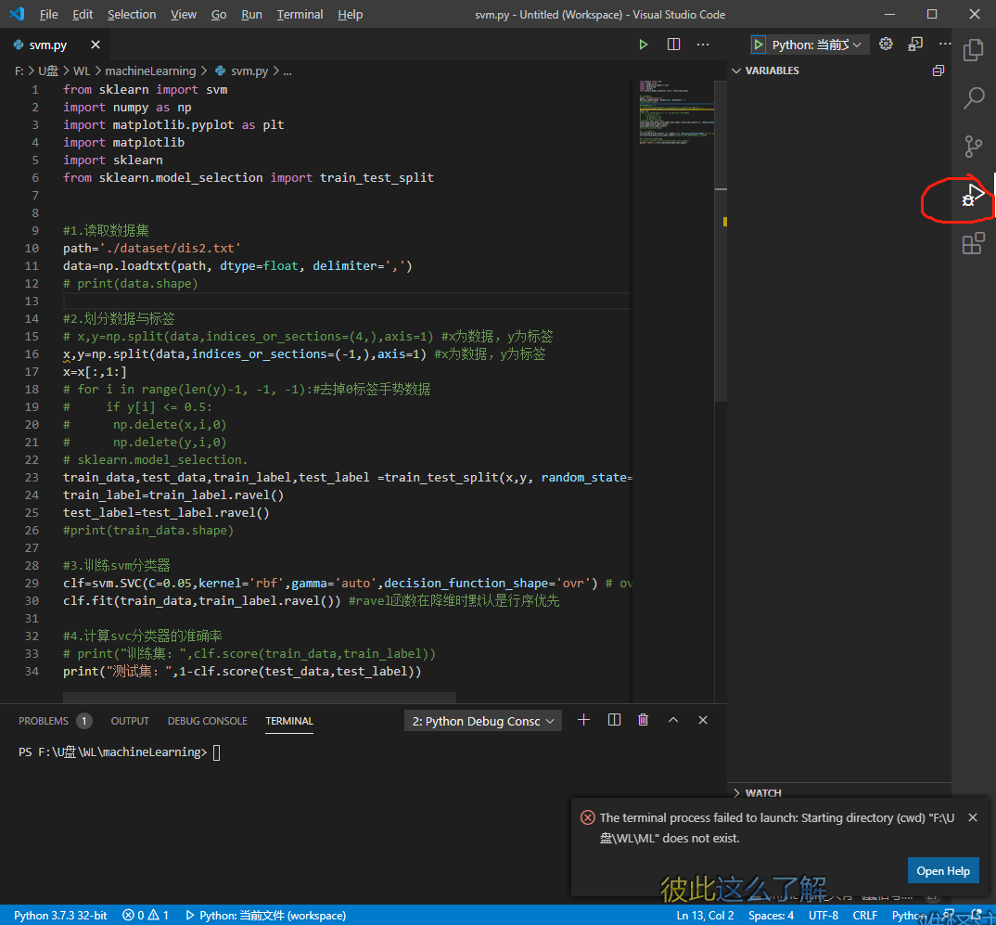The width and height of the screenshot is (996, 925).
Task: Run the svm.py file
Action: pyautogui.click(x=644, y=44)
